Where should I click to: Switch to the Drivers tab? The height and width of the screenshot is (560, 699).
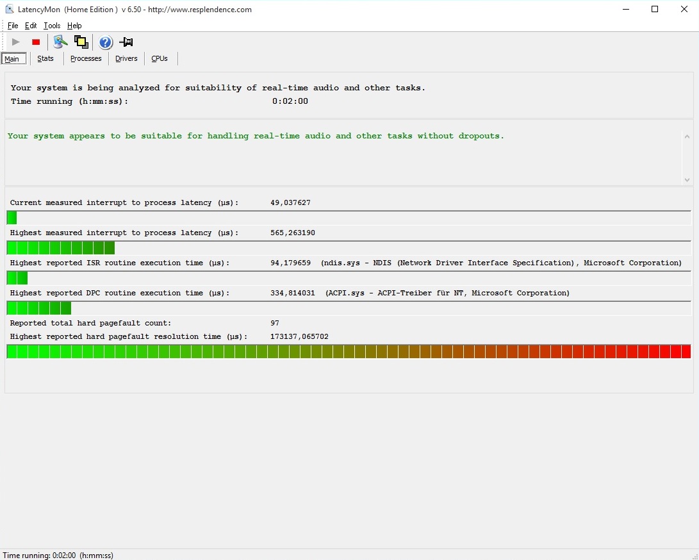tap(126, 58)
